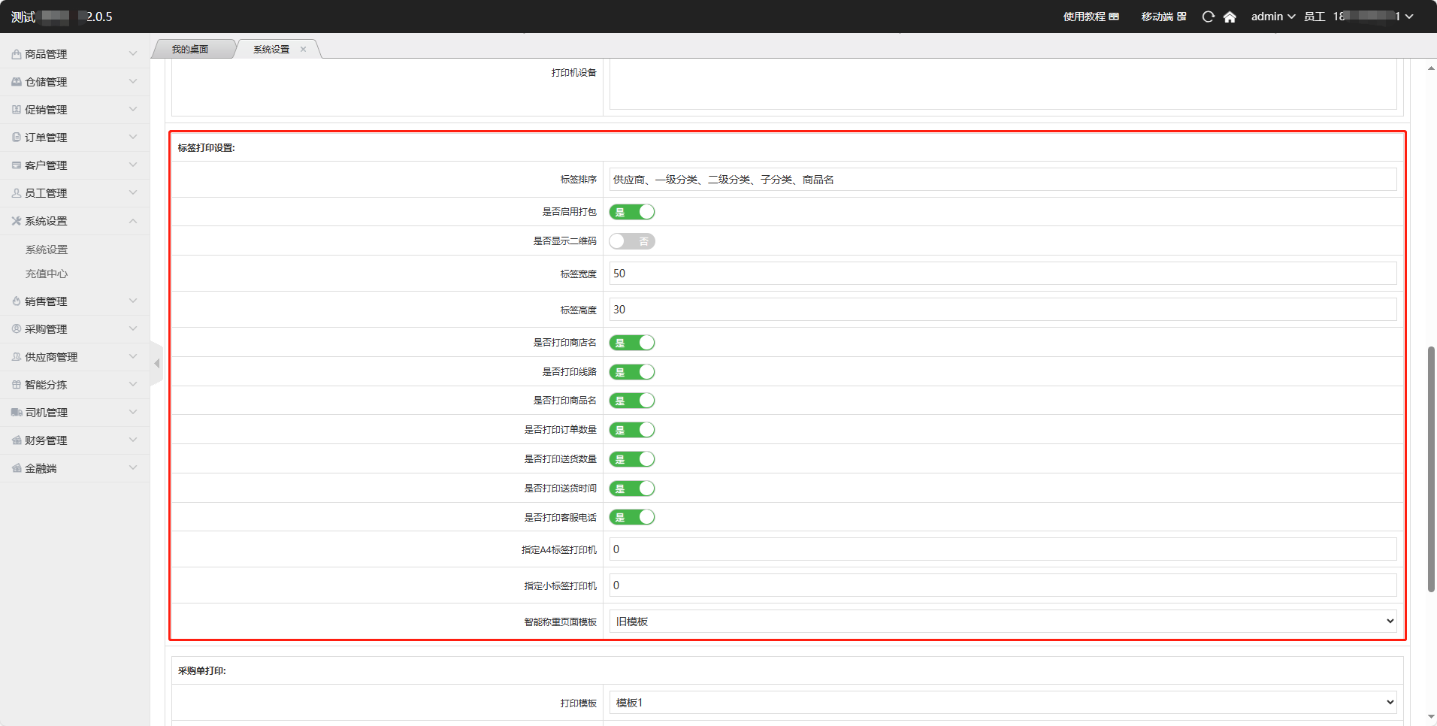This screenshot has width=1437, height=726.
Task: Click the 司机管理 truck icon
Action: tap(16, 413)
